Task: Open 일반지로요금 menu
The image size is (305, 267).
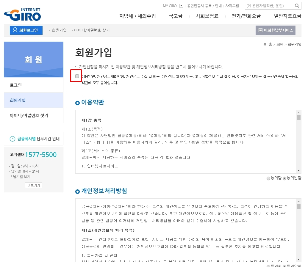Action: coord(287,16)
